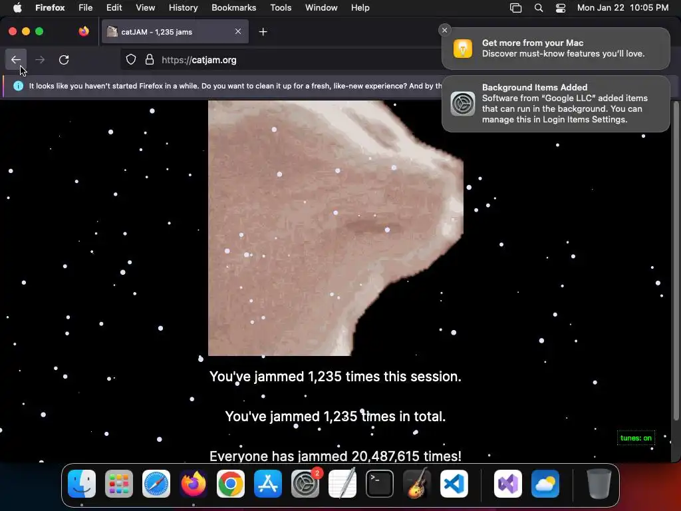Screen dimensions: 681x511
Task: View site security via the padlock icon
Action: [x=150, y=59]
